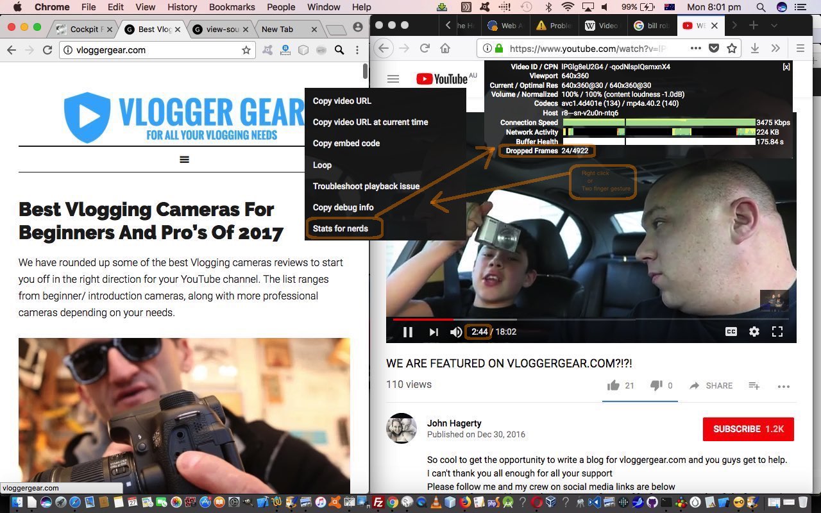Click the Chrome address bar showing vloggergear.com
Viewport: 821px width, 513px height.
[x=157, y=50]
